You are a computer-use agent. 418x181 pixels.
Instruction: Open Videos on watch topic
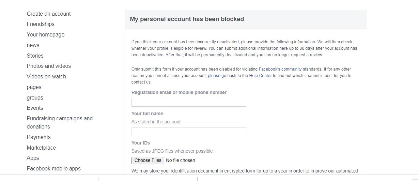click(46, 76)
